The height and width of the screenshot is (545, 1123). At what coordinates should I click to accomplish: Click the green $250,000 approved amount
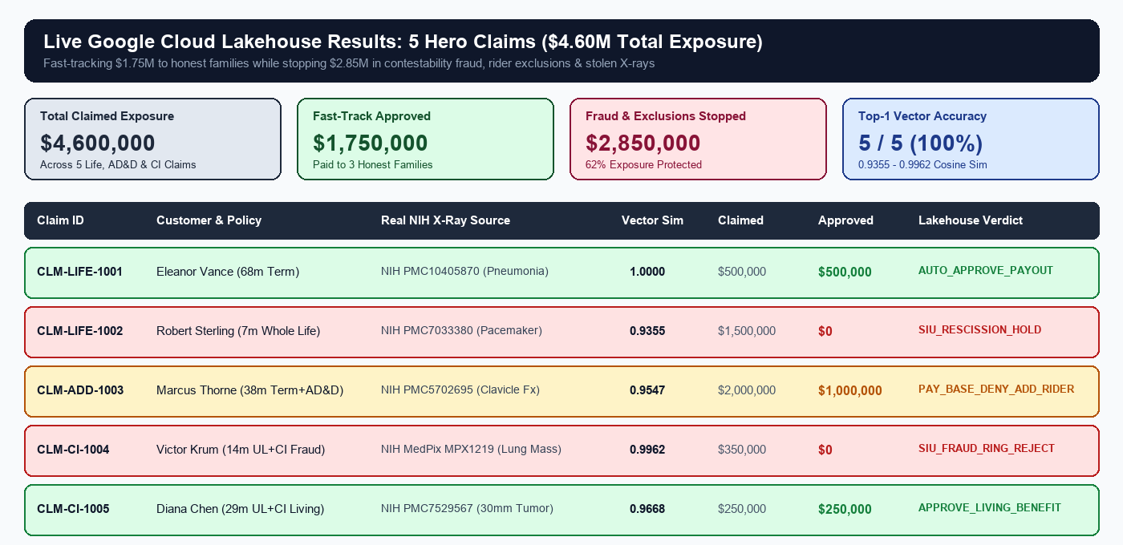click(845, 509)
